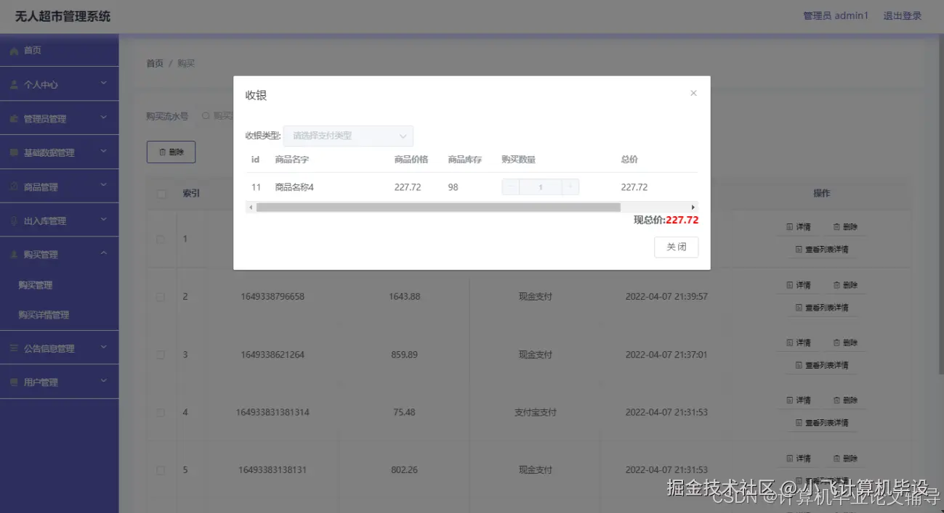Viewport: 944px width, 513px height.
Task: Click the 退出登录 link at top right
Action: [901, 15]
